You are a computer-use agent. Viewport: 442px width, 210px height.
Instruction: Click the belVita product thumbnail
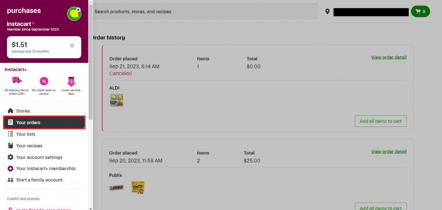click(117, 101)
